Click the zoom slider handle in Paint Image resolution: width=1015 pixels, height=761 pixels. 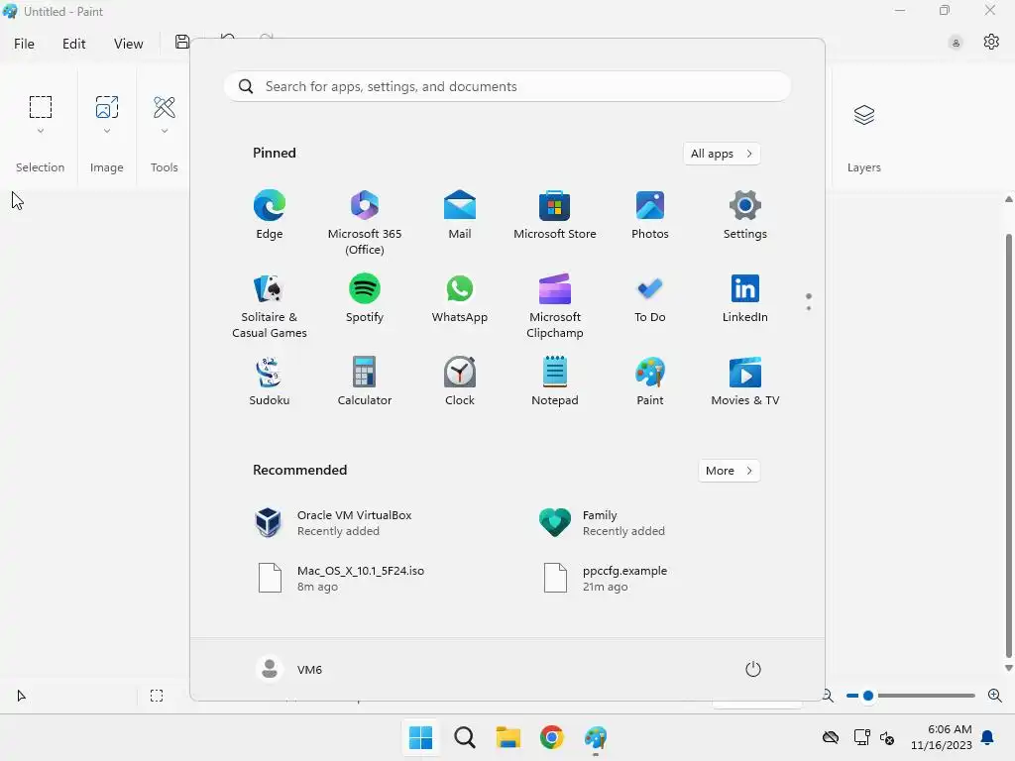click(868, 697)
